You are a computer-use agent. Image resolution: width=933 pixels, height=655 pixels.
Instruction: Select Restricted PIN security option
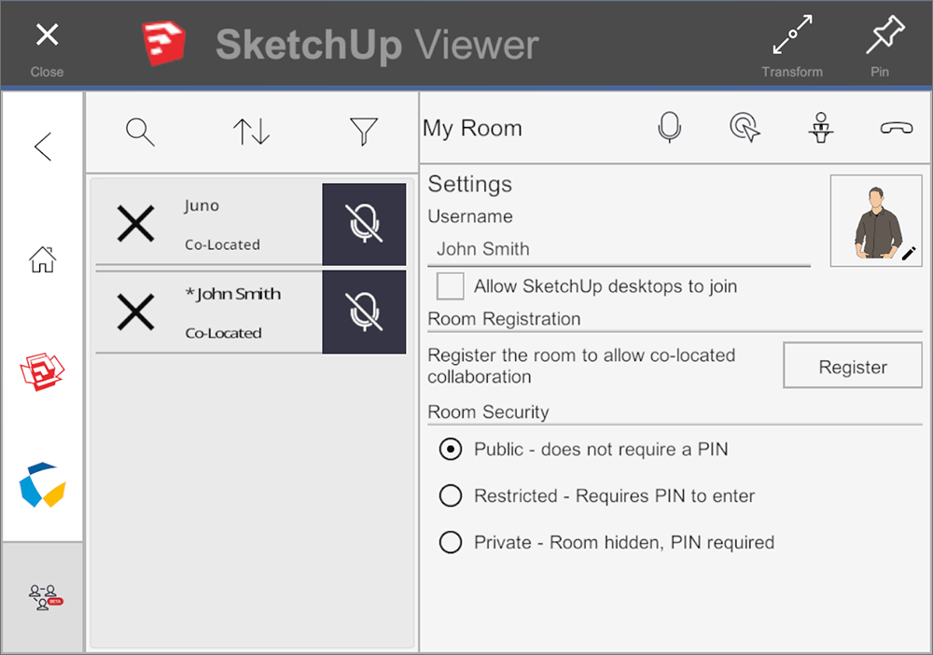(x=451, y=495)
